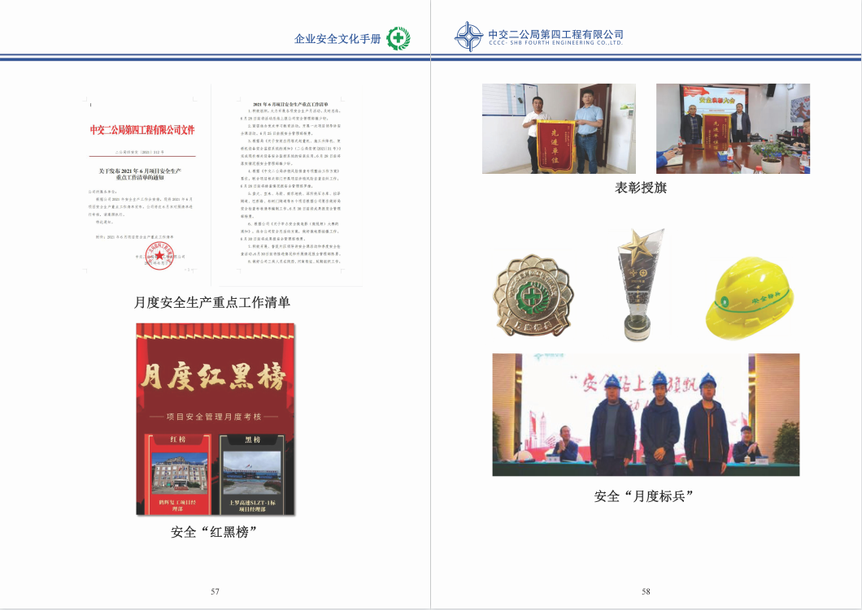This screenshot has width=862, height=610.
Task: Select the 月度安全生产重点工作清单 caption
Action: 212,302
